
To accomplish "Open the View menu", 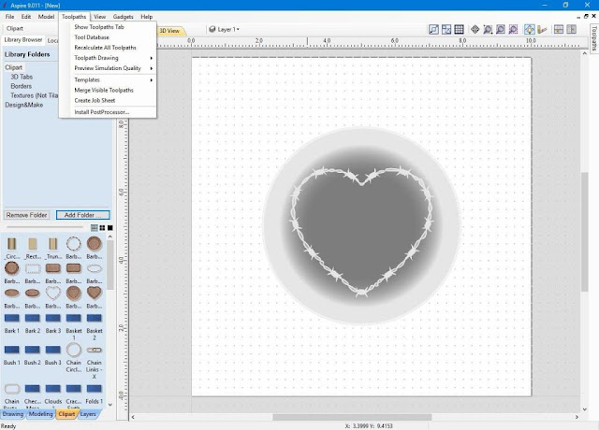I will pos(100,17).
